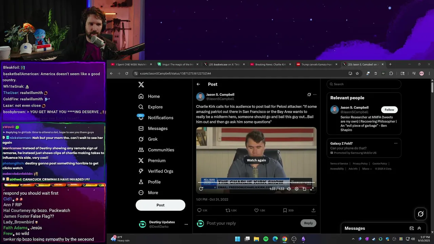434x244 pixels.
Task: Open the Destiny Updates account menu dots
Action: click(x=186, y=224)
